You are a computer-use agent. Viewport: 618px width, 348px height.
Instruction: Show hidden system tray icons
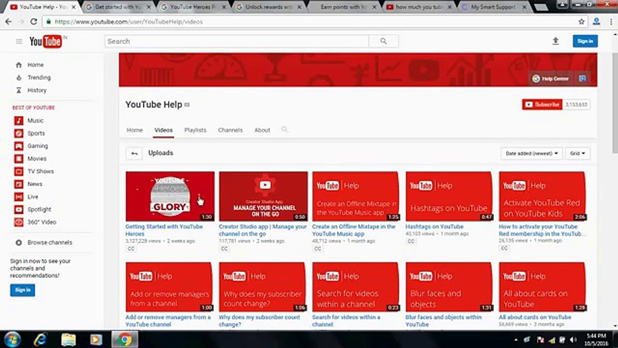tap(516, 339)
